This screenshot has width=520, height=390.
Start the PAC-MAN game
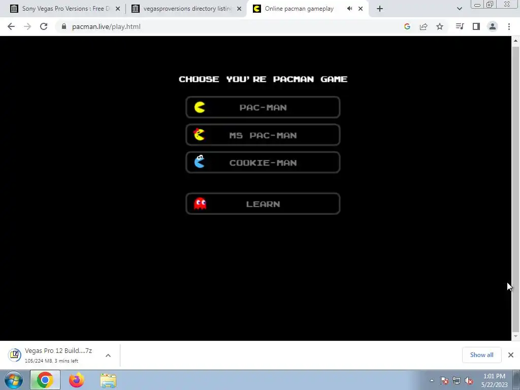click(x=263, y=108)
